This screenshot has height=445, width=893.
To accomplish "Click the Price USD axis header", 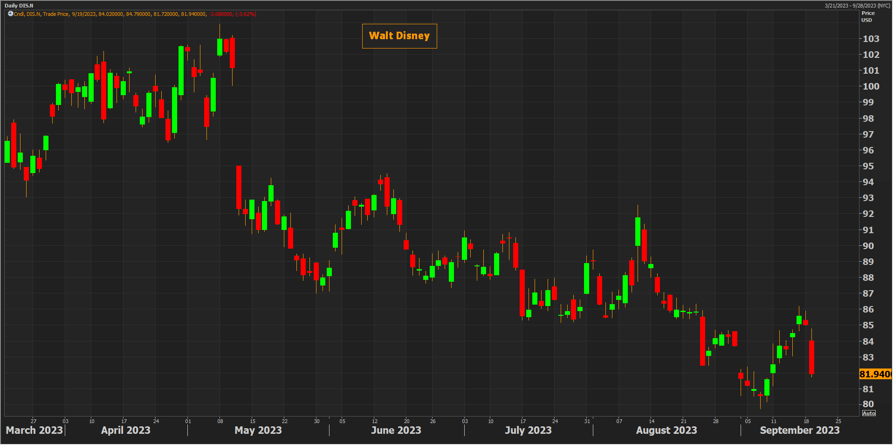I will 868,17.
